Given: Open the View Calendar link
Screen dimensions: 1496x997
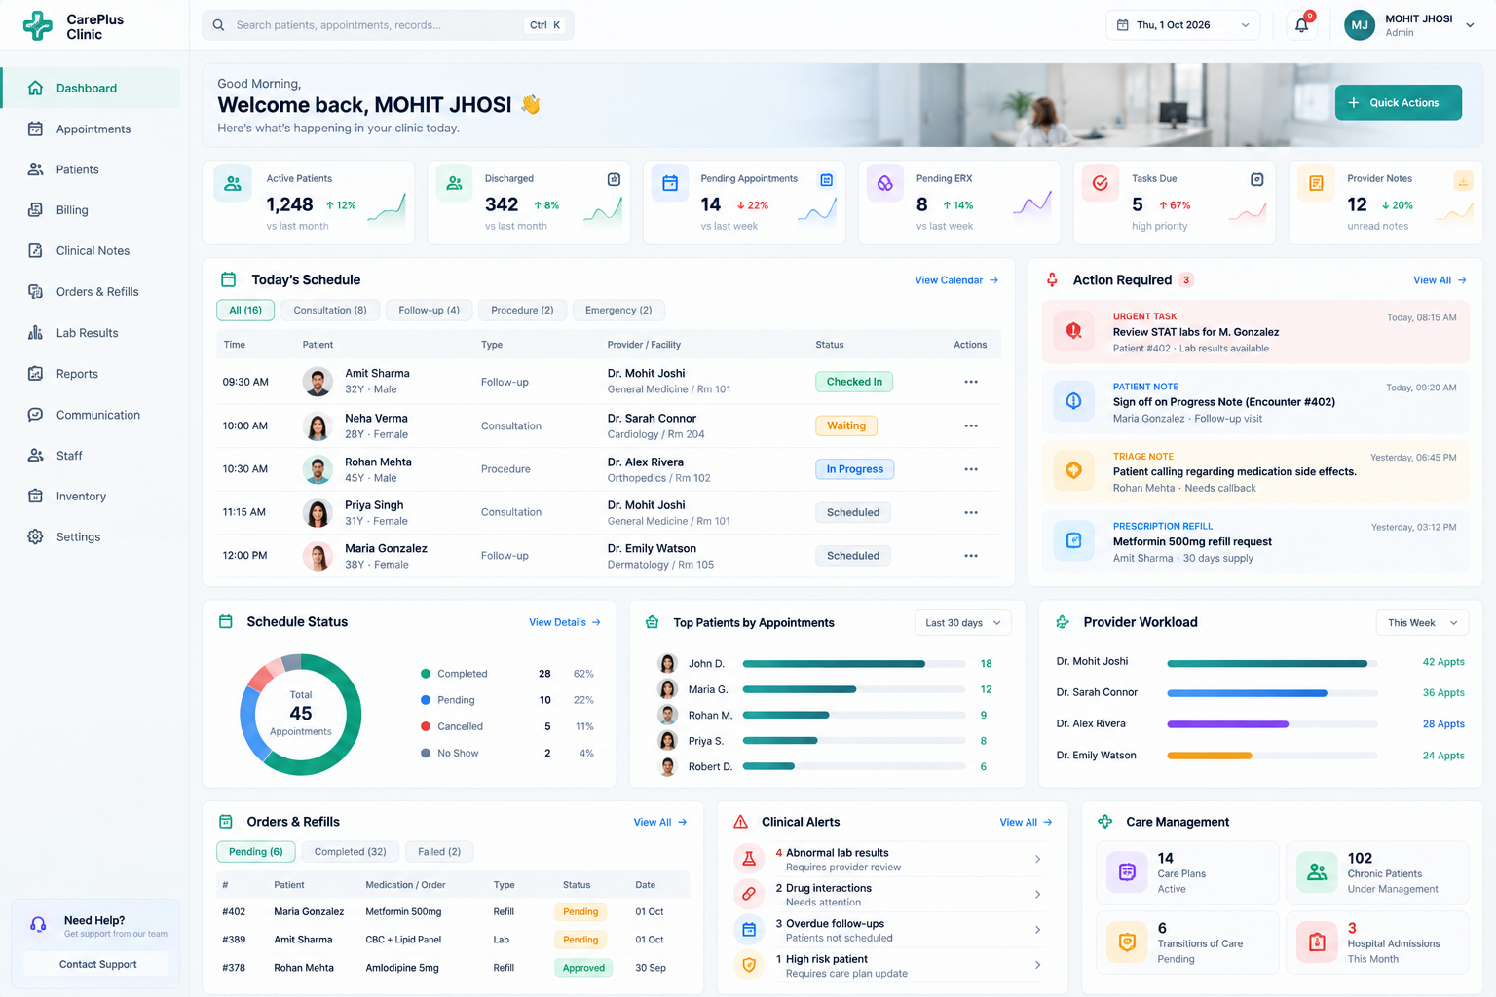Looking at the screenshot, I should click(x=956, y=280).
